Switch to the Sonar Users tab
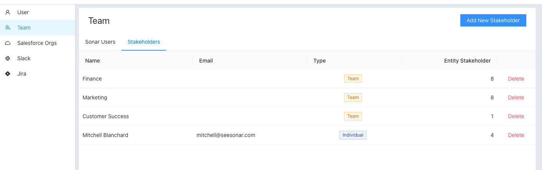 coord(100,42)
